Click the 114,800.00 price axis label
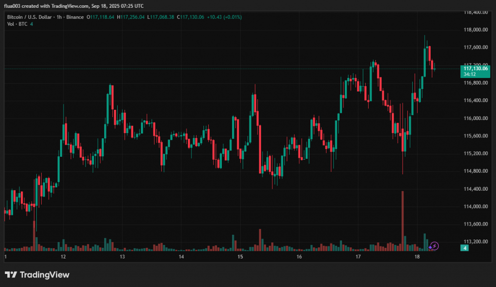496x287 pixels. [476, 171]
